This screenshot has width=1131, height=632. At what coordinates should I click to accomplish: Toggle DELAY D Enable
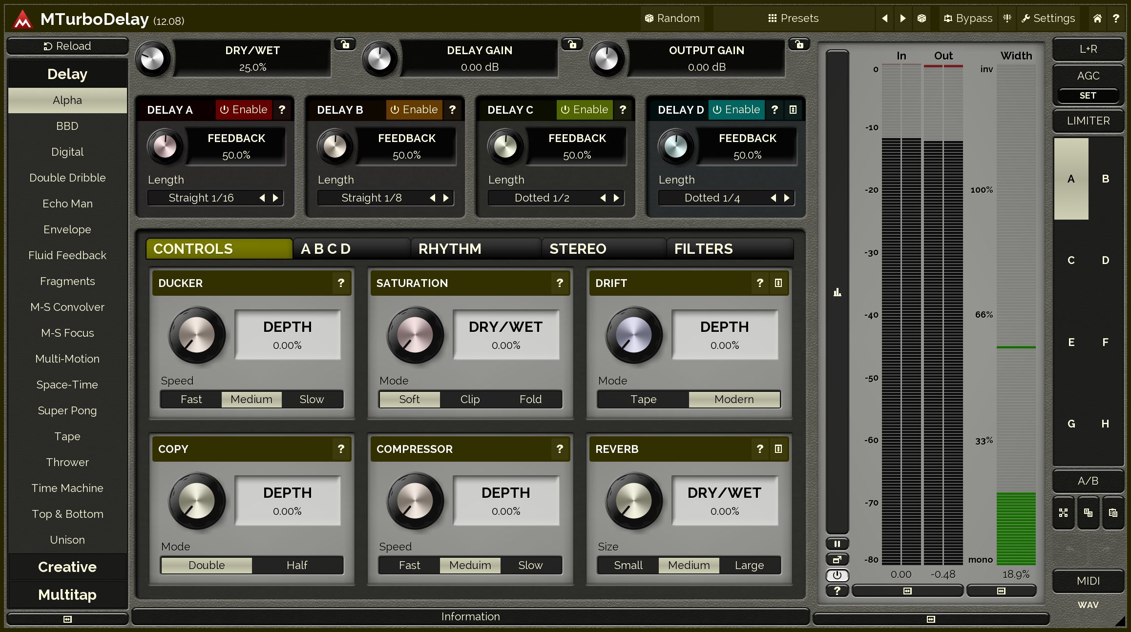736,109
